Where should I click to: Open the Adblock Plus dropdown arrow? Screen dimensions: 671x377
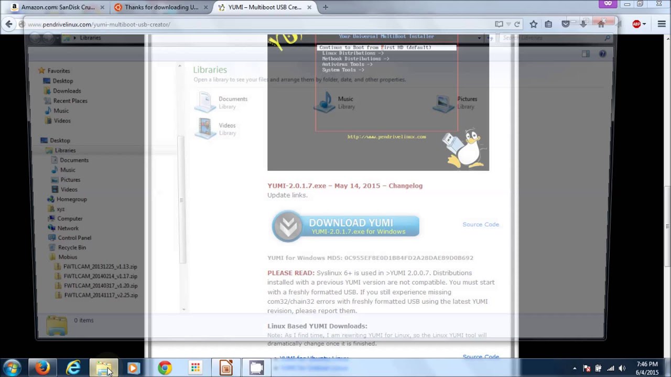[644, 24]
